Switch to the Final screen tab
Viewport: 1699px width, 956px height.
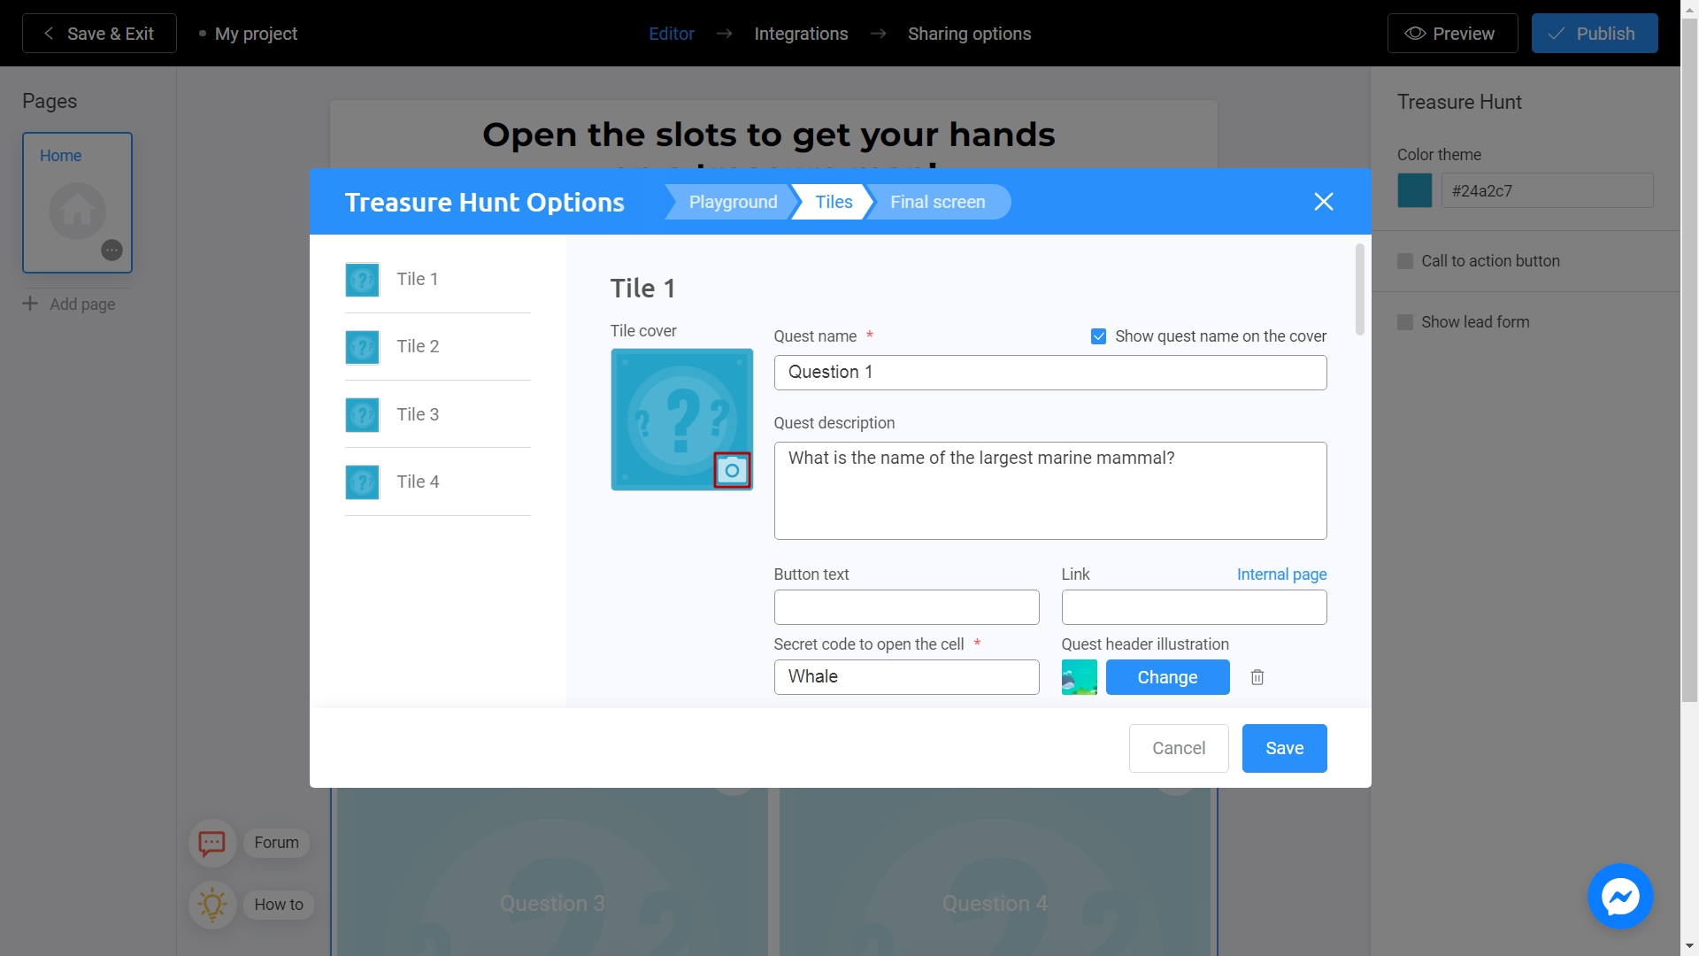[x=938, y=201]
